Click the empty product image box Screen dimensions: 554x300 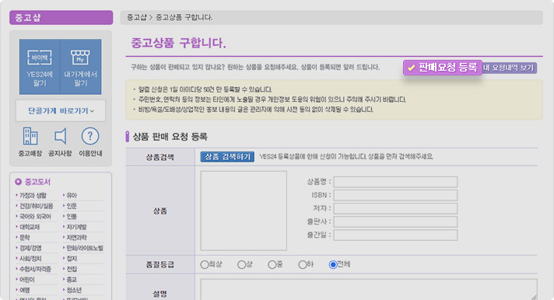tap(244, 211)
